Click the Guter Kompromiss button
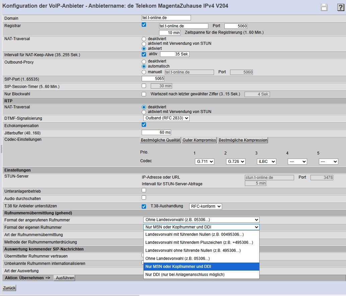 pos(199,140)
